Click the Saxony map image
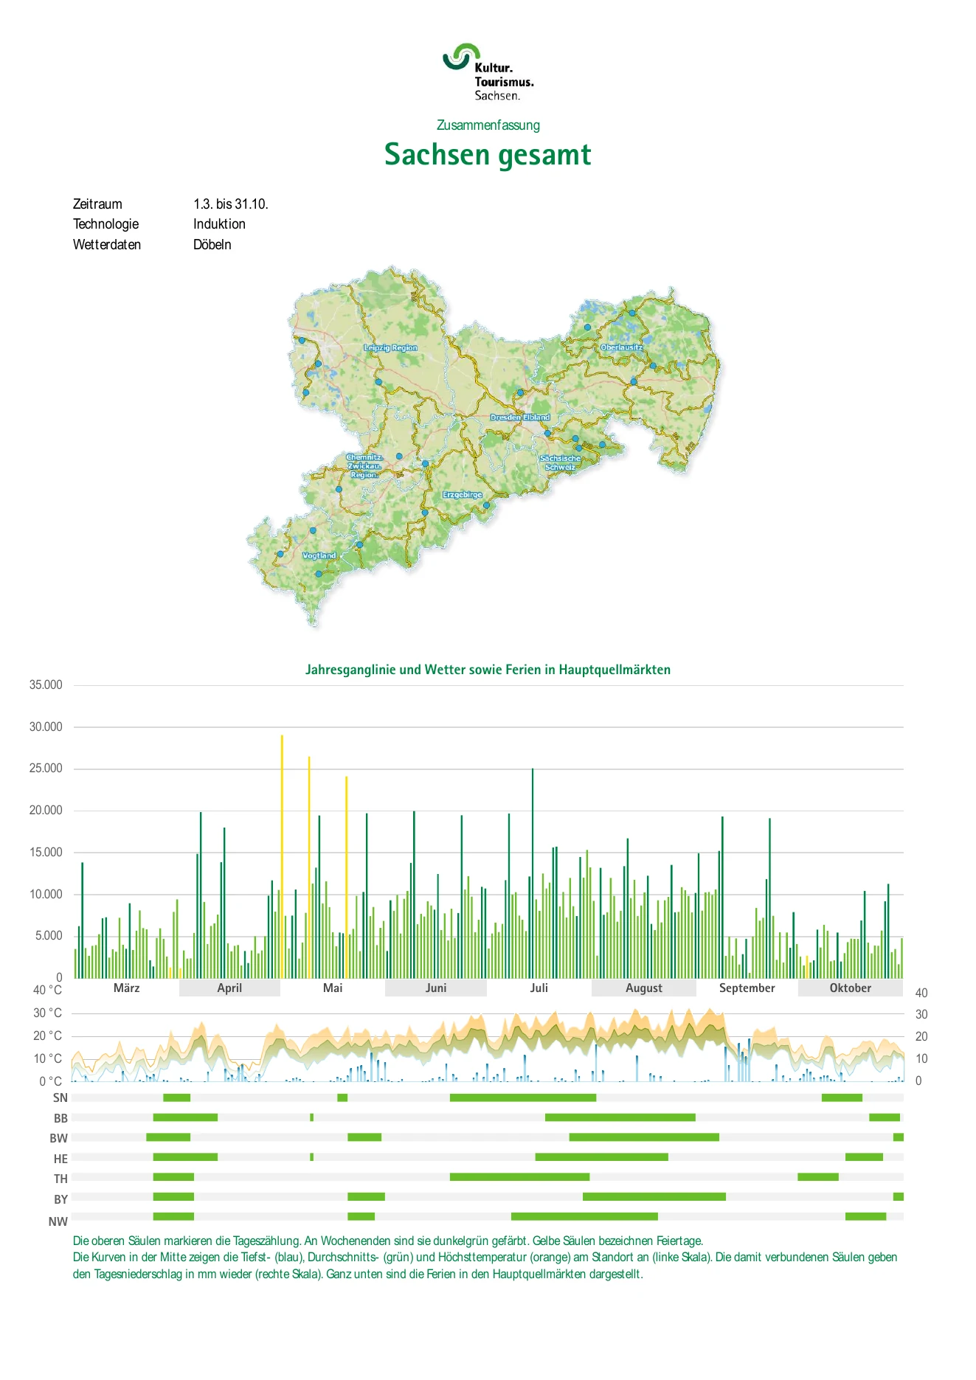The height and width of the screenshot is (1380, 976). (x=483, y=447)
